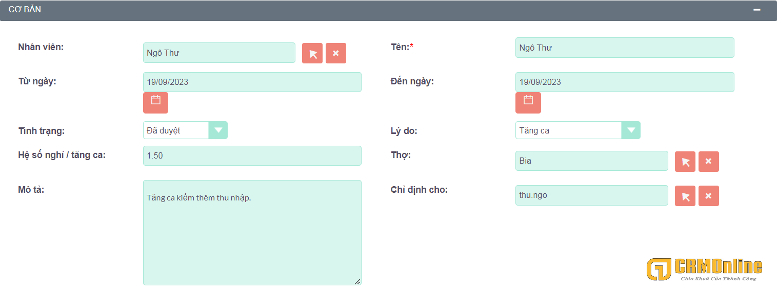Focus the Hệ số nghỉ / tăng ca field
Image resolution: width=777 pixels, height=293 pixels.
click(252, 155)
